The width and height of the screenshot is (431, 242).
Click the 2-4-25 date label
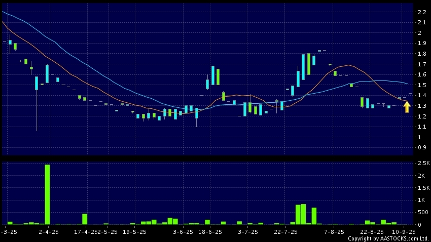[x=49, y=232]
